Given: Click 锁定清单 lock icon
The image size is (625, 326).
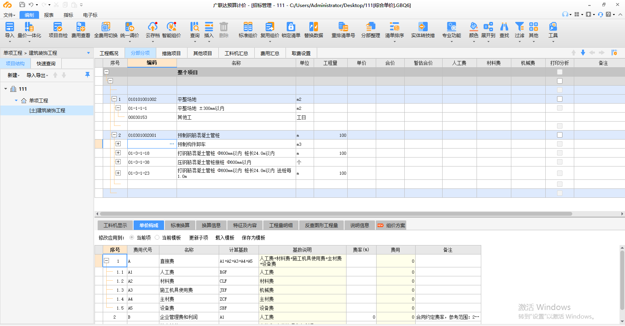Looking at the screenshot, I should (x=291, y=27).
